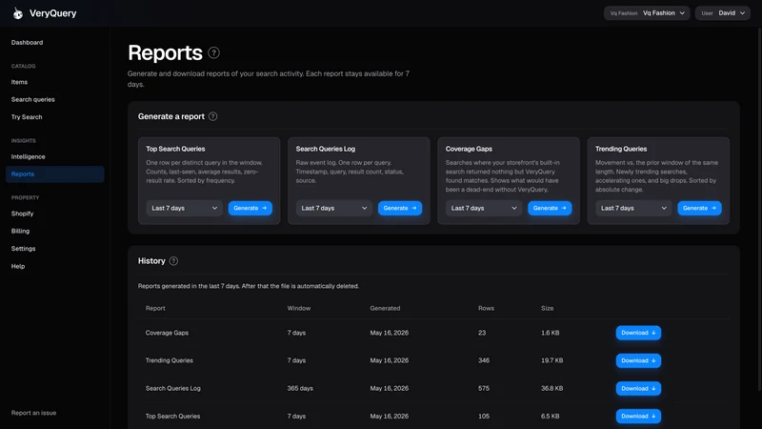Click the 19.7 KB size cell
The image size is (762, 429).
pos(552,360)
